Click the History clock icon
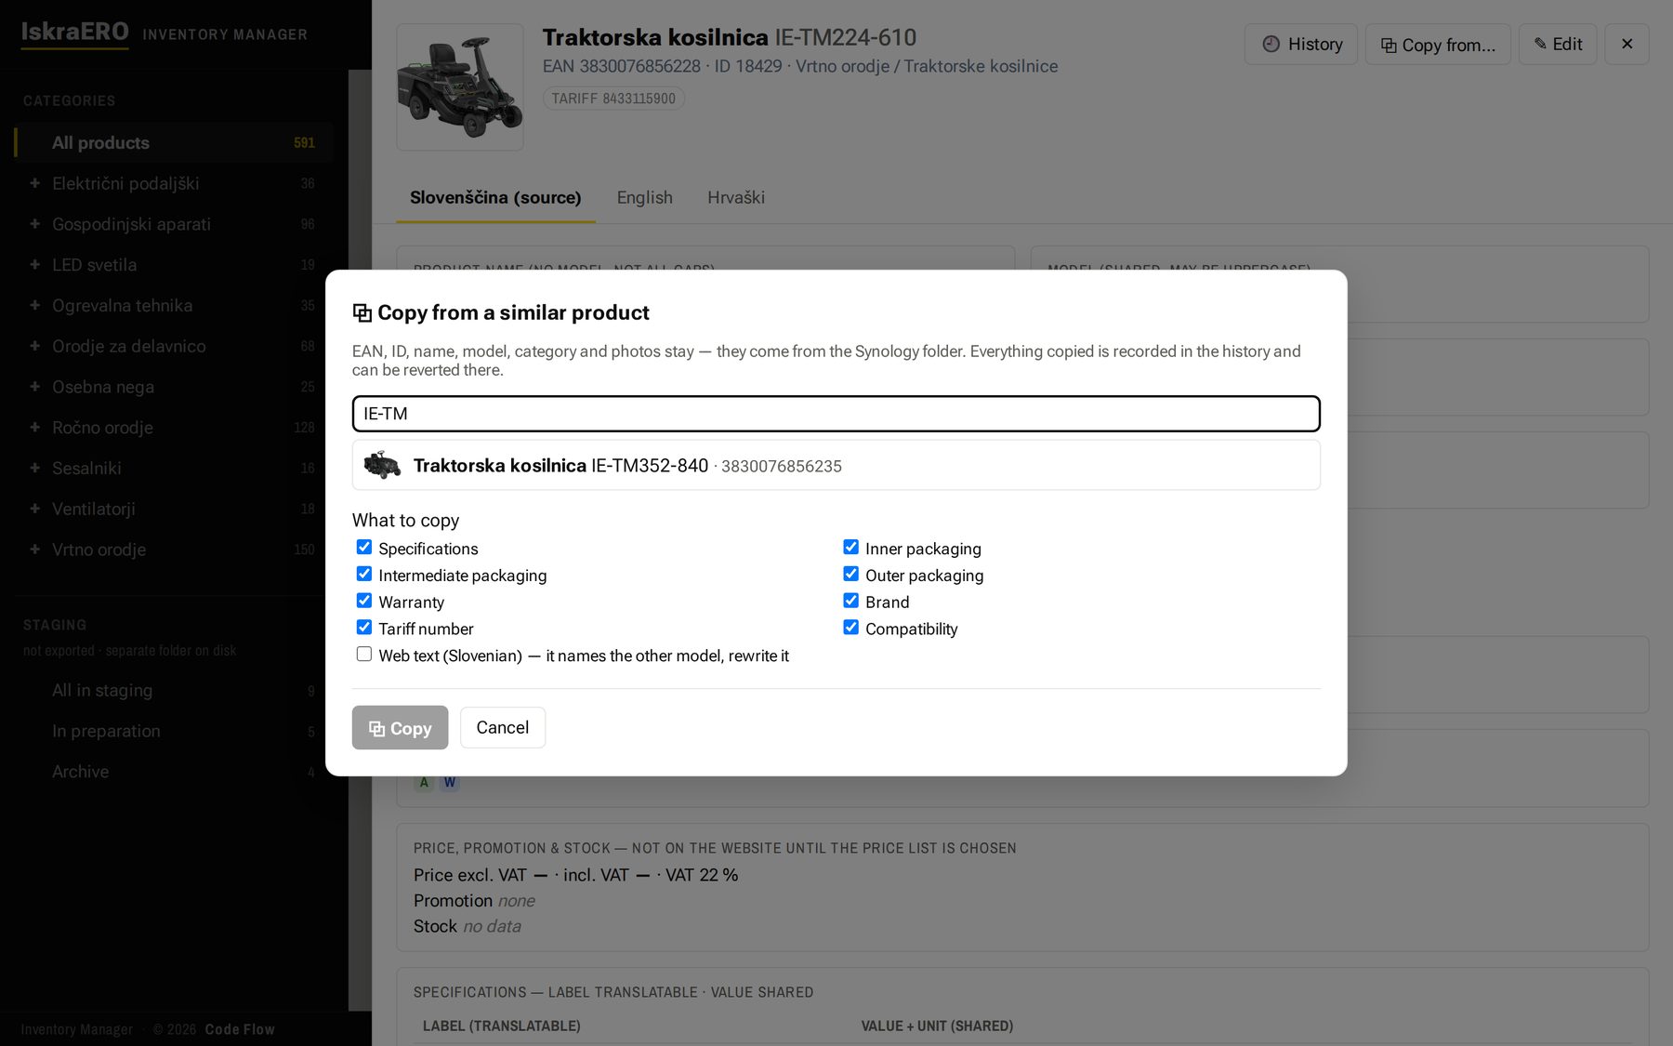This screenshot has height=1046, width=1673. pyautogui.click(x=1271, y=44)
